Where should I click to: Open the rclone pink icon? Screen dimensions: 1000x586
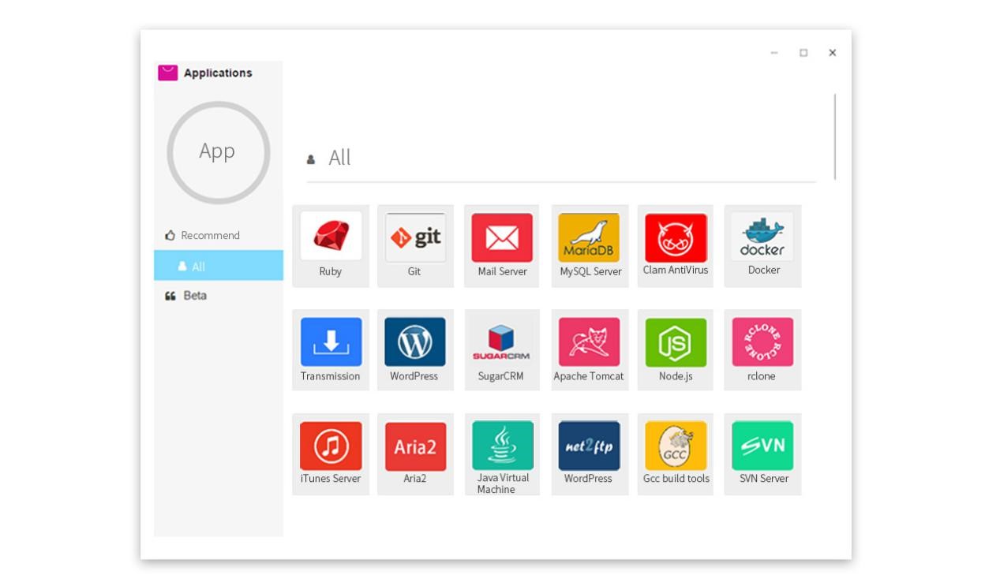pyautogui.click(x=762, y=342)
